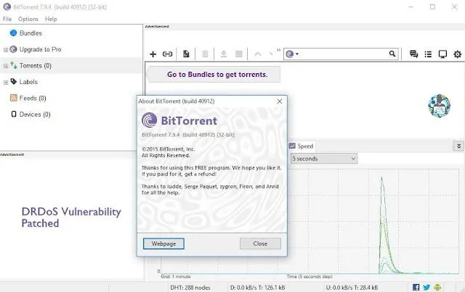Click the Labels tag icon

click(x=14, y=81)
